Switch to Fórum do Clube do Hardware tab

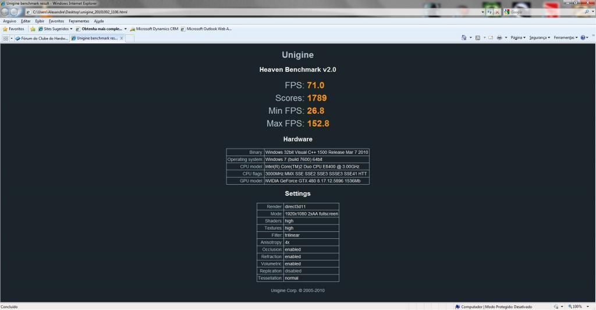42,38
